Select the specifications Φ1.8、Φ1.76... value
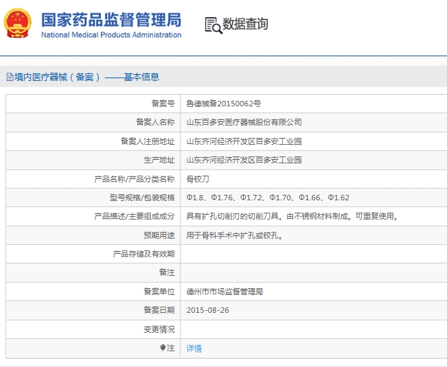The image size is (447, 367). click(268, 198)
